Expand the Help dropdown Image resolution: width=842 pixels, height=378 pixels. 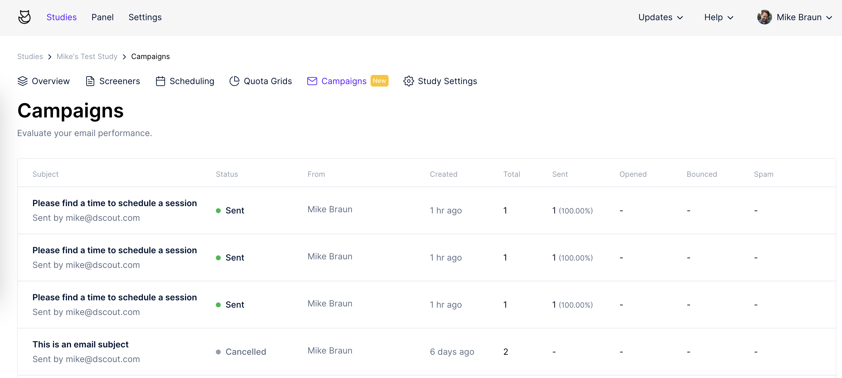(x=718, y=17)
